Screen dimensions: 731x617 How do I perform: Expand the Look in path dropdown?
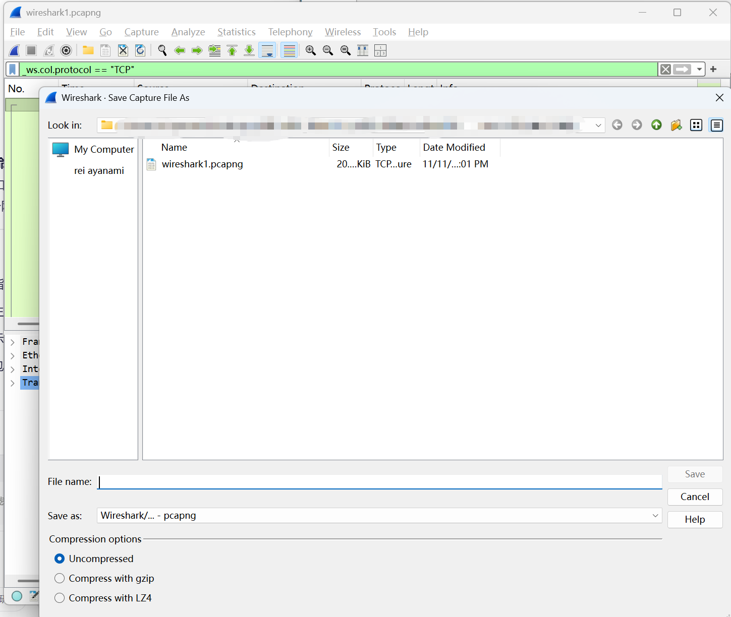click(598, 125)
